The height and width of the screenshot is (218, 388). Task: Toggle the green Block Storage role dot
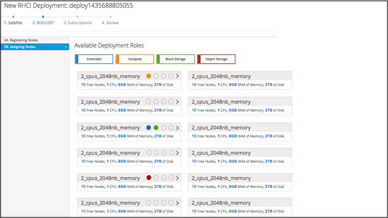156,127
